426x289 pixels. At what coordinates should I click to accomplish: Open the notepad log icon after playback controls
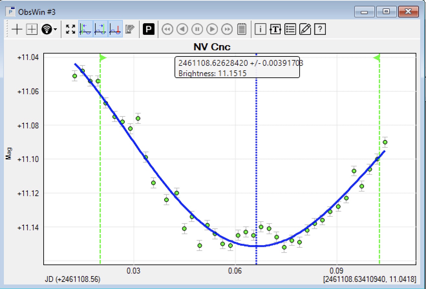(x=242, y=29)
